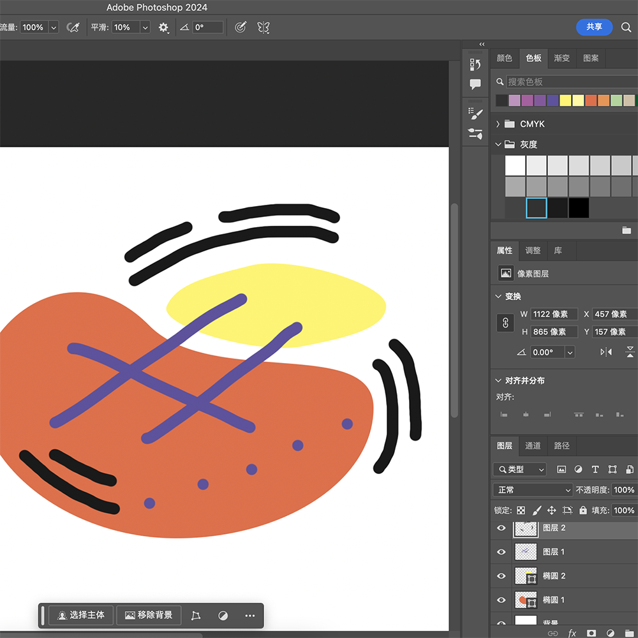Open the 类型 layer filter dropdown
This screenshot has width=638, height=638.
(x=520, y=470)
